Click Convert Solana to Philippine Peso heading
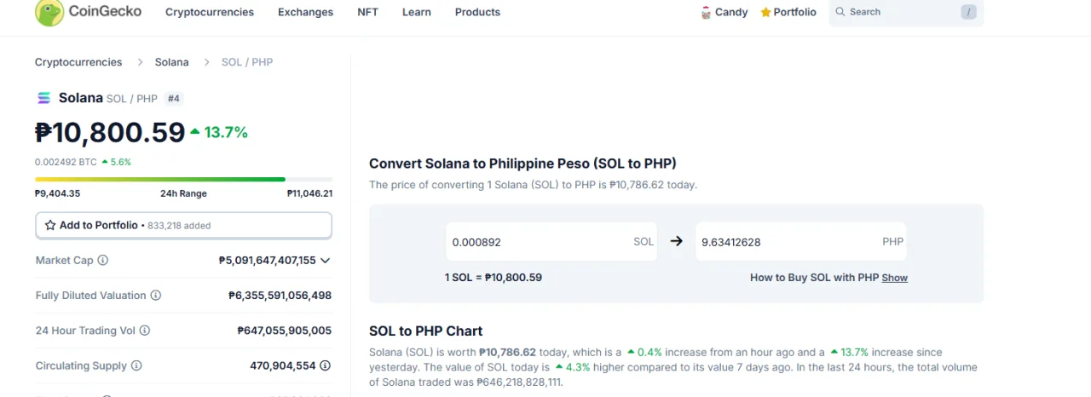 522,164
